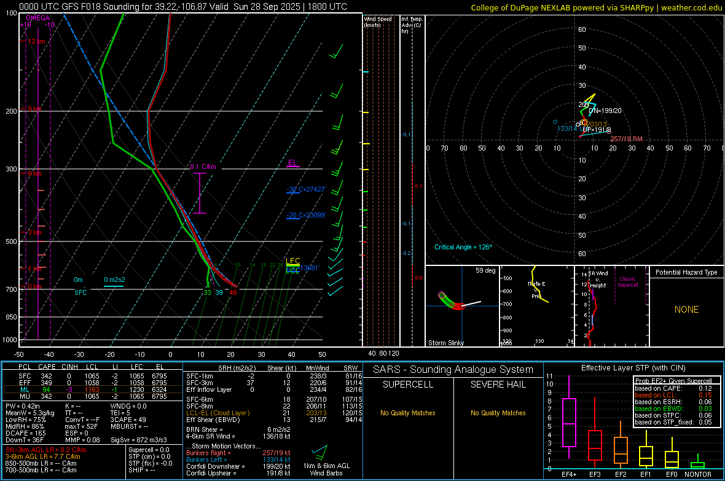This screenshot has height=481, width=725.
Task: Click 'STP (cin) = 0.0' index value
Action: pyautogui.click(x=149, y=456)
